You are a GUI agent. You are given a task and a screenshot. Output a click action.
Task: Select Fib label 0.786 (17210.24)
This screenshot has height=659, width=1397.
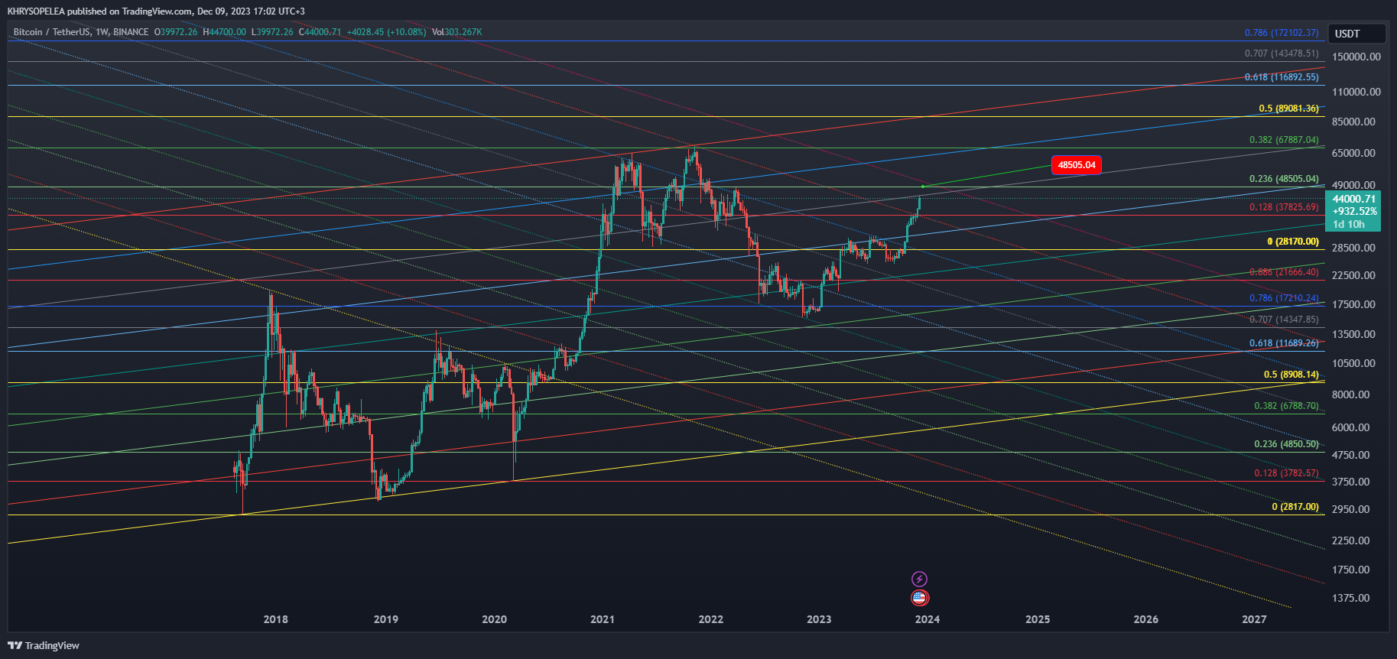coord(1284,298)
